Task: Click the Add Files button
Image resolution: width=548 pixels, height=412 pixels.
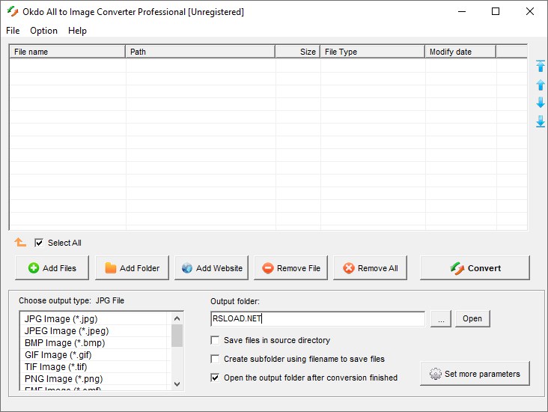Action: 52,268
